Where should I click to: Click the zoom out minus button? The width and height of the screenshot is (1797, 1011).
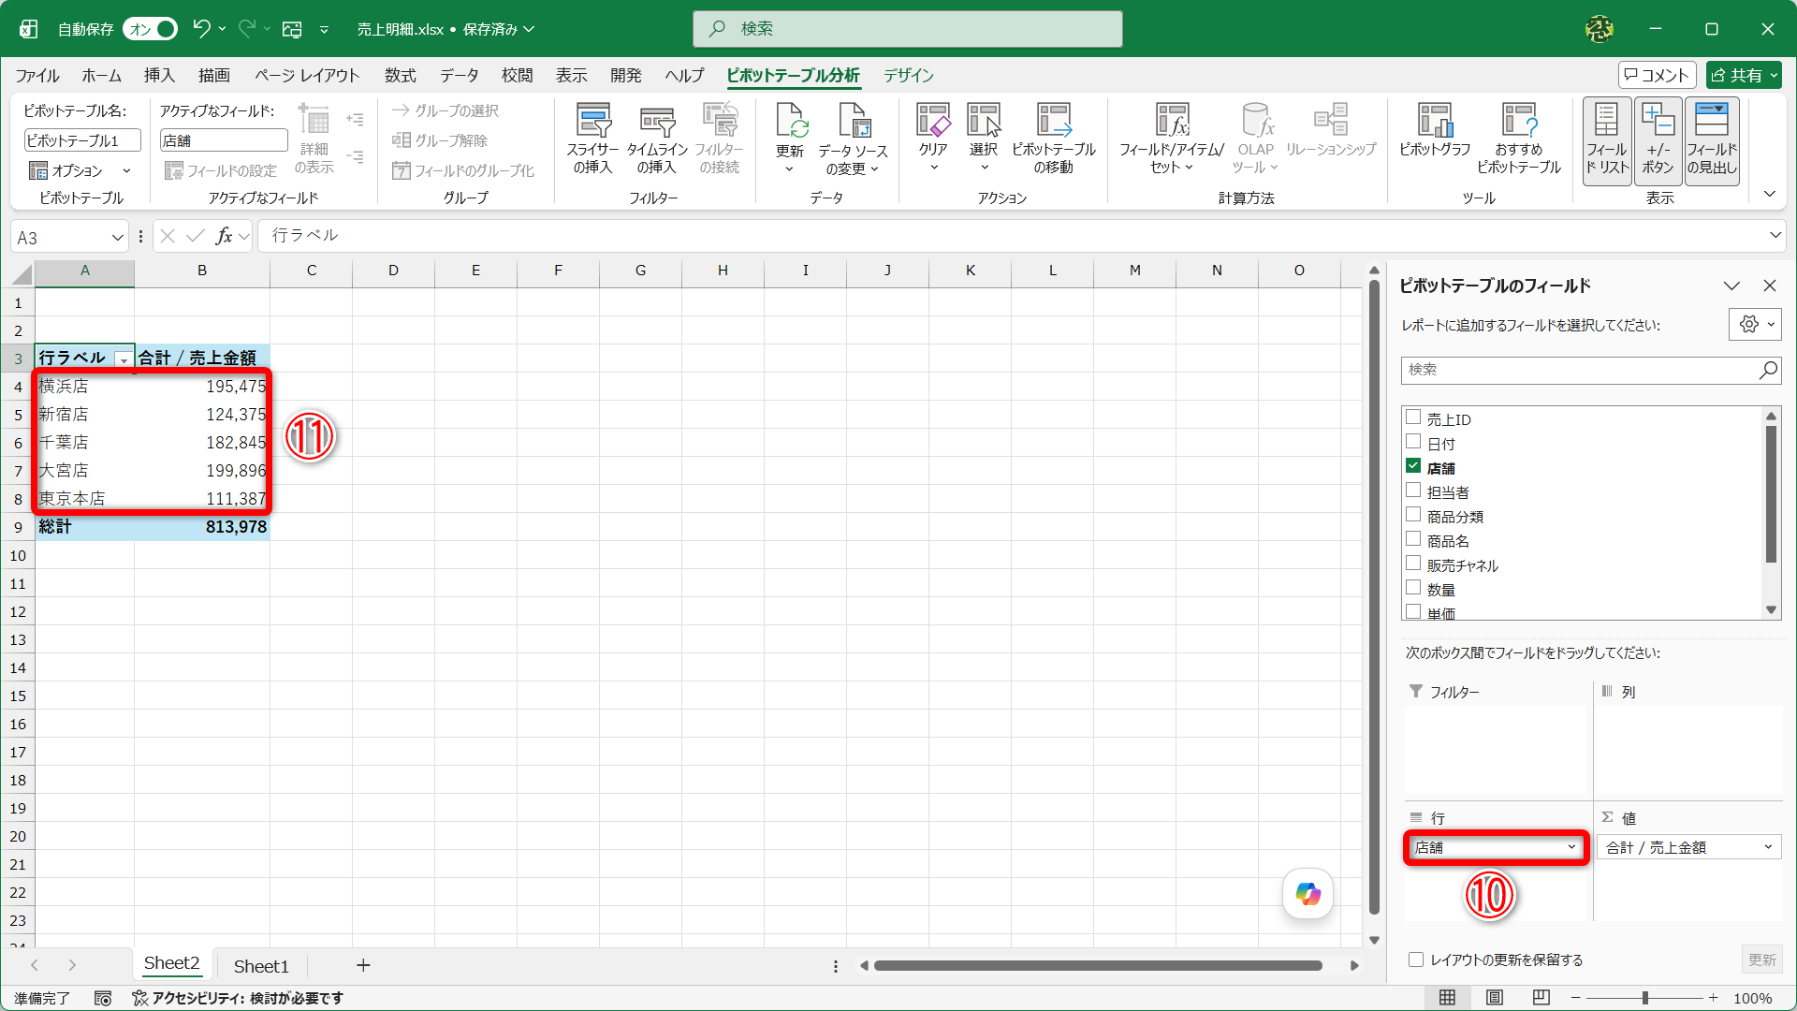point(1575,998)
